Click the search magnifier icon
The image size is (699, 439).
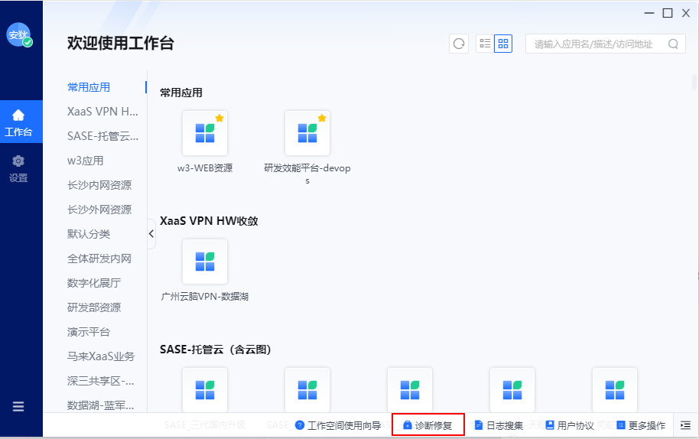[x=673, y=44]
